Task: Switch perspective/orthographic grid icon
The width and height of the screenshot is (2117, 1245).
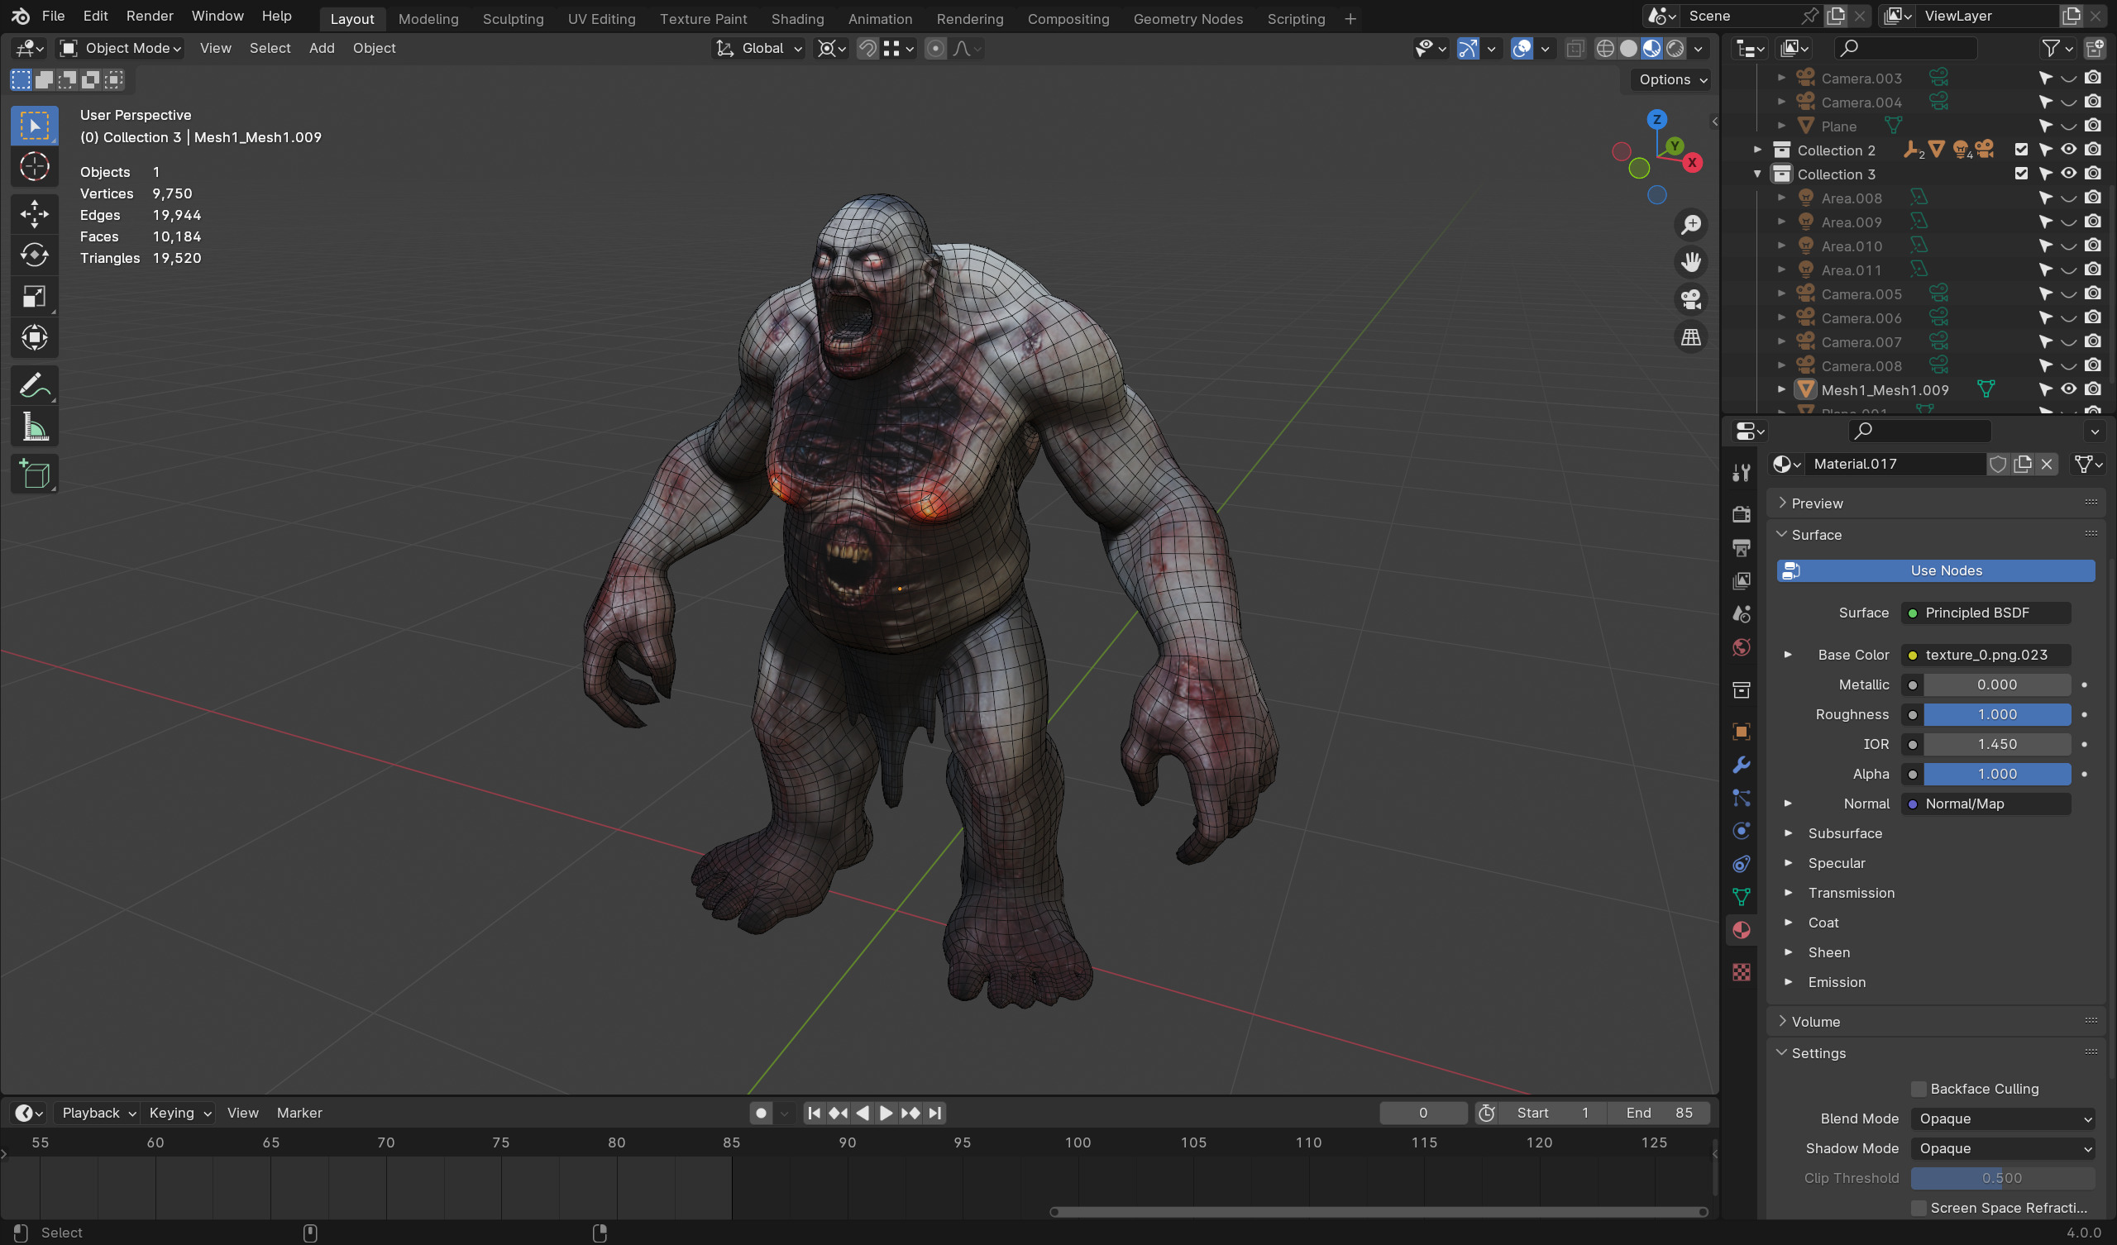Action: pyautogui.click(x=1690, y=338)
